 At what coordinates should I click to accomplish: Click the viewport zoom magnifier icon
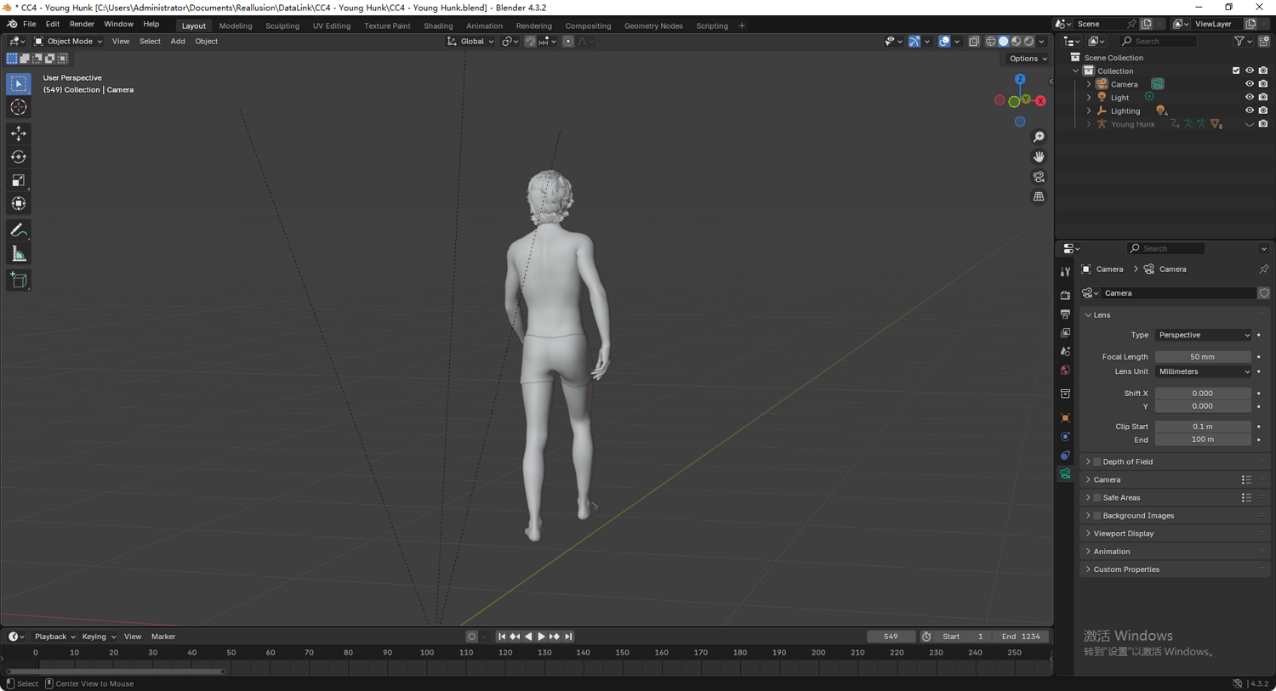[1039, 137]
